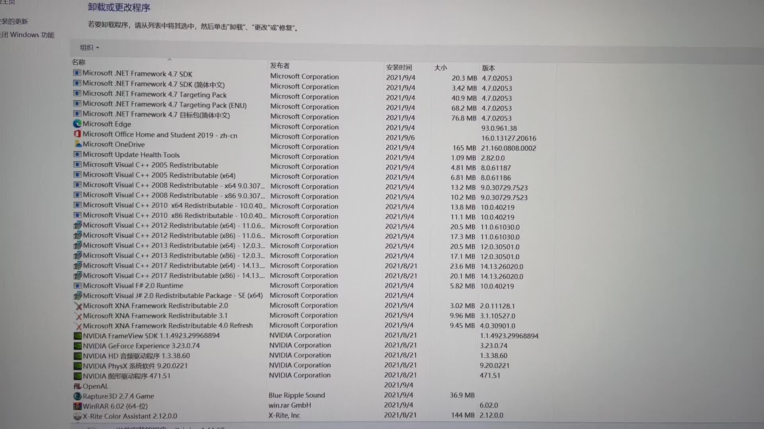Click the Microsoft Edge icon
The height and width of the screenshot is (429, 764).
click(77, 124)
